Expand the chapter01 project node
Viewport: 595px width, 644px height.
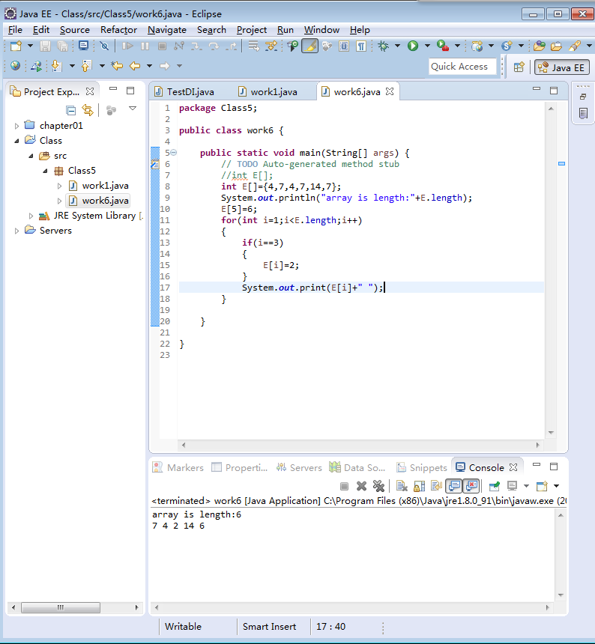(x=17, y=126)
